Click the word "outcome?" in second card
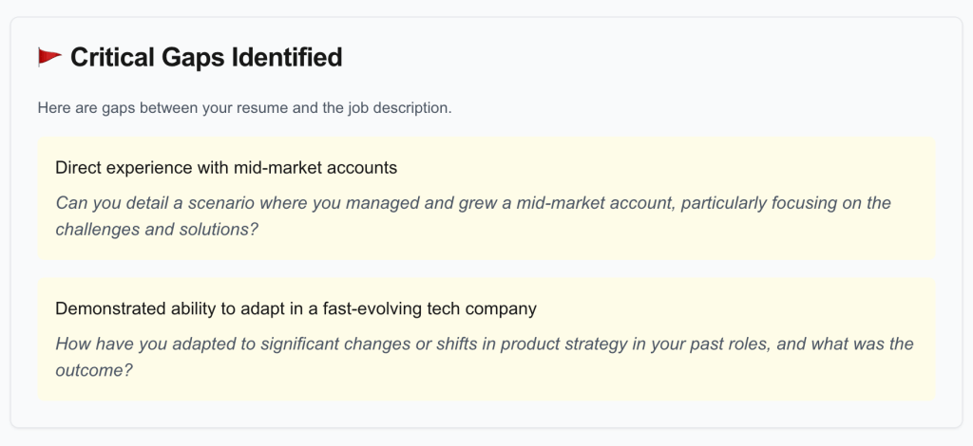973x446 pixels. coord(93,371)
